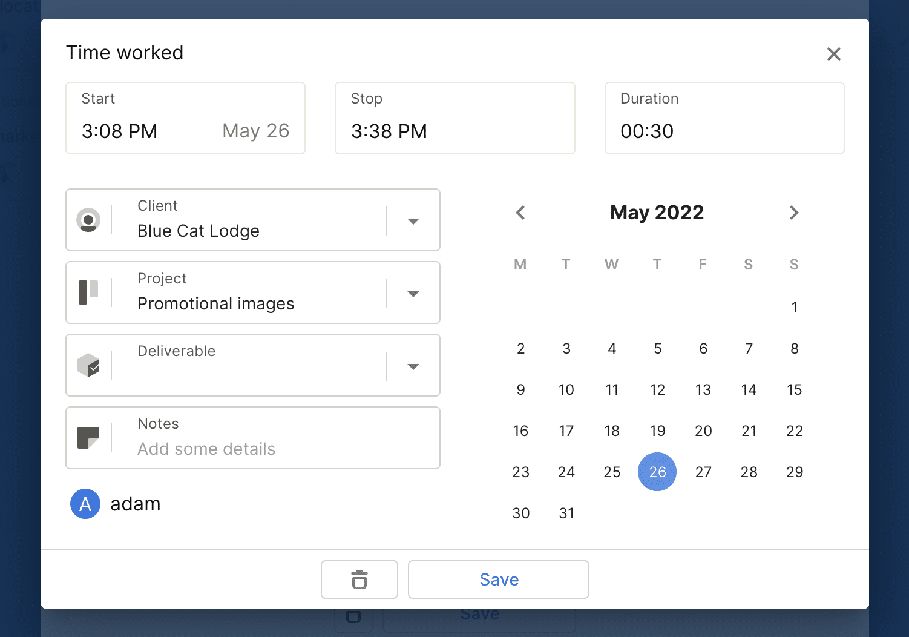Click the deliverable box icon

point(88,365)
